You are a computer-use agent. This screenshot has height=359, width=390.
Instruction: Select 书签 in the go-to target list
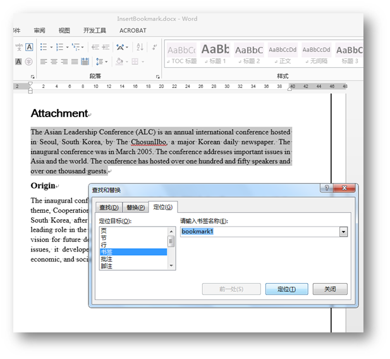tap(133, 252)
